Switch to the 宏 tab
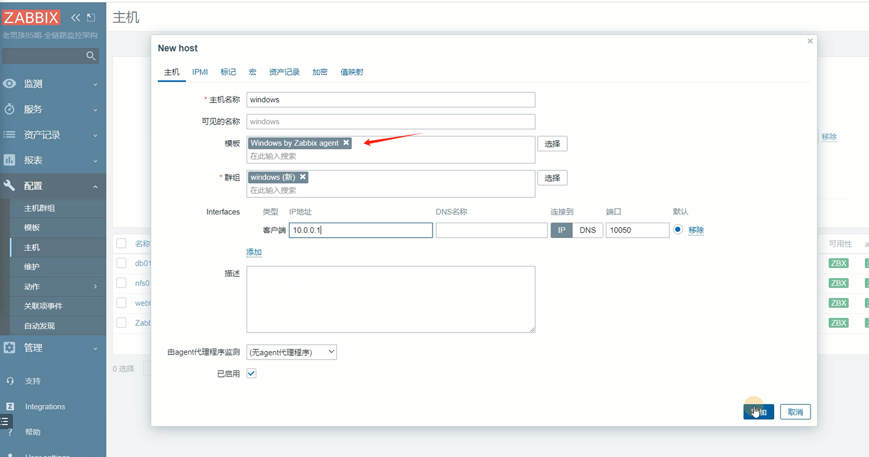The height and width of the screenshot is (457, 869). pyautogui.click(x=252, y=72)
